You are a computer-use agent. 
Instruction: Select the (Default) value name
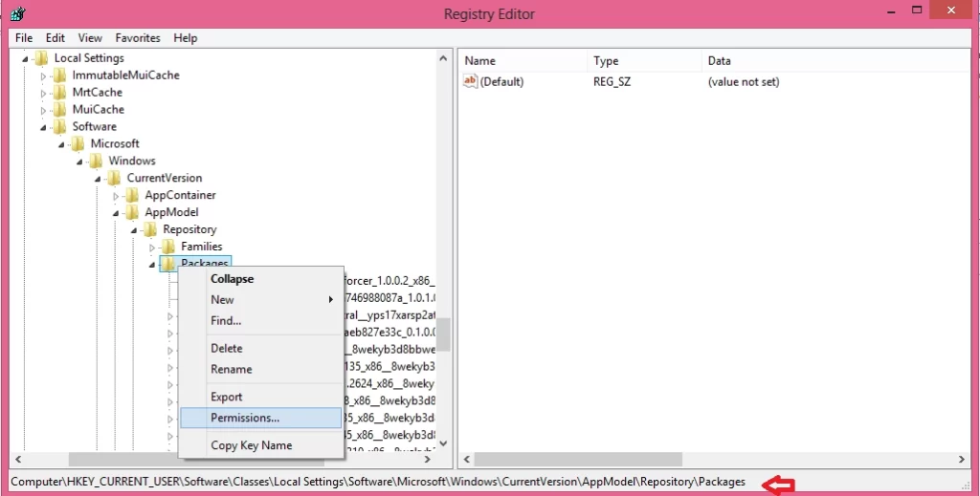(501, 82)
